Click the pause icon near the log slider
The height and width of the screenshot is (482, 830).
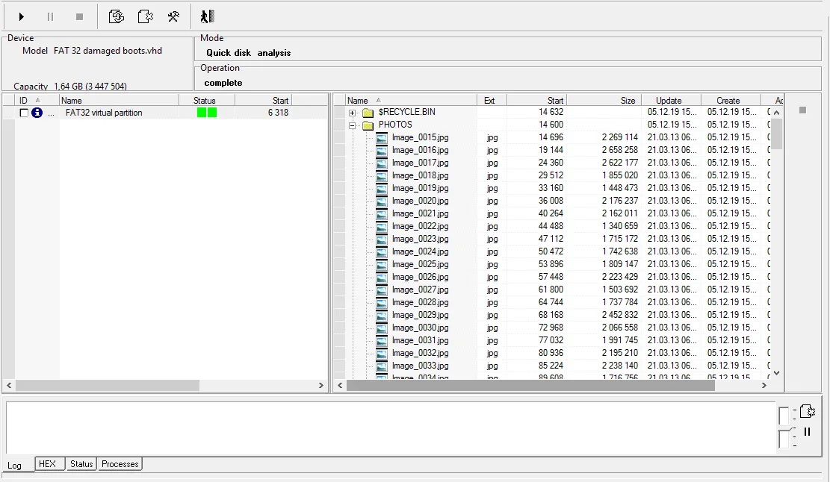coord(807,432)
